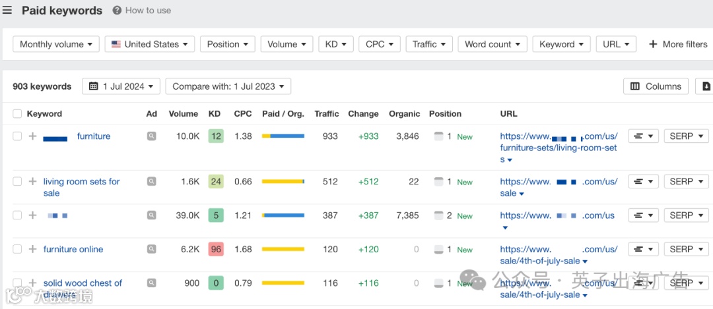Expand the Monthly volume dropdown
Screen dimensions: 713x309
pos(56,44)
